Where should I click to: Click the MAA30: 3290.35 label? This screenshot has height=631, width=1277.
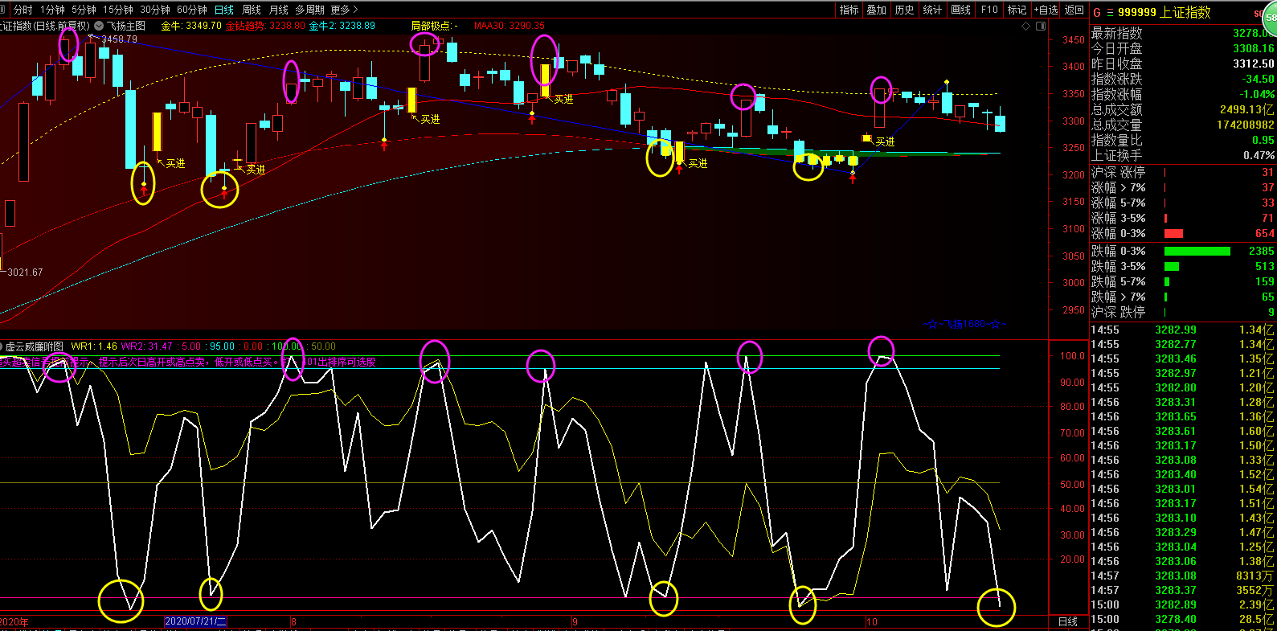pyautogui.click(x=510, y=26)
